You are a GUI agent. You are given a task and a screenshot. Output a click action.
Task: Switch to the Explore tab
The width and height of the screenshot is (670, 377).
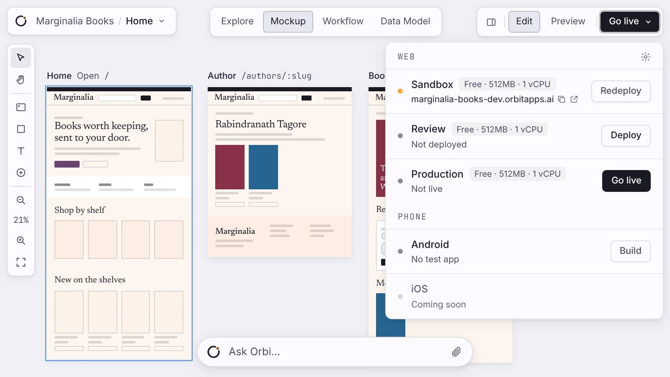tap(237, 21)
